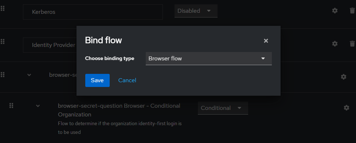Click drag handle of Conditional Organization row
The image size is (356, 143).
click(x=11, y=106)
